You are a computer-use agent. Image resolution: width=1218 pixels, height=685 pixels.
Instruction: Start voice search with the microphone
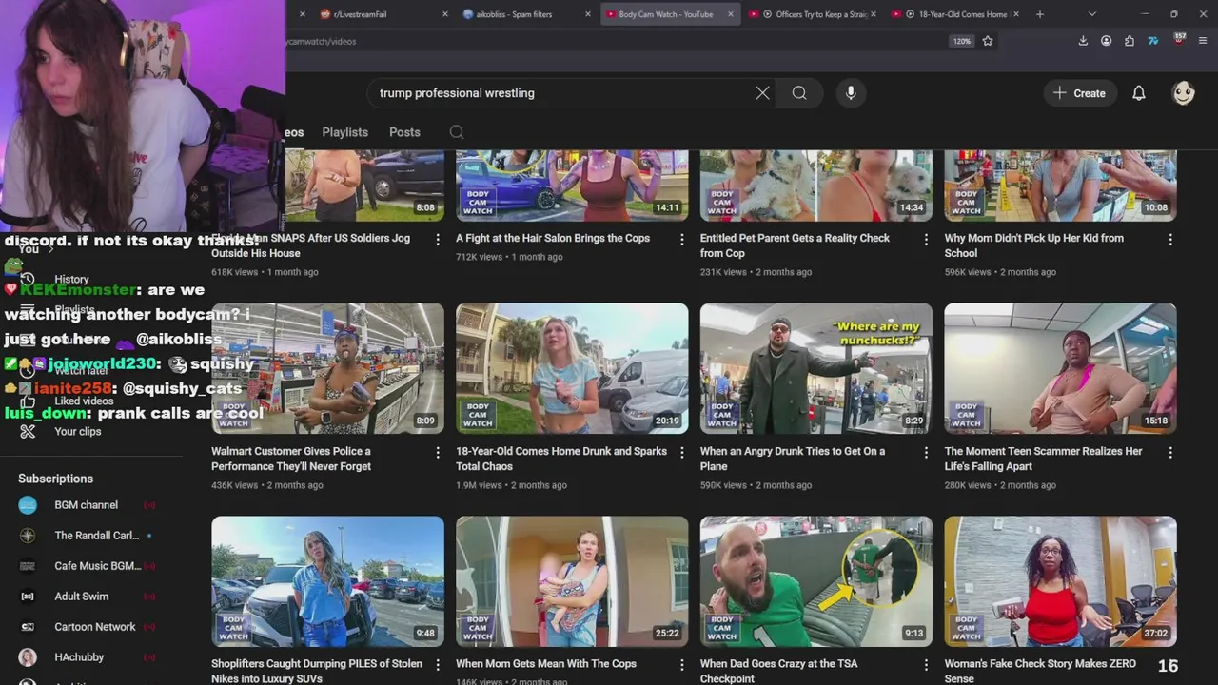click(851, 93)
